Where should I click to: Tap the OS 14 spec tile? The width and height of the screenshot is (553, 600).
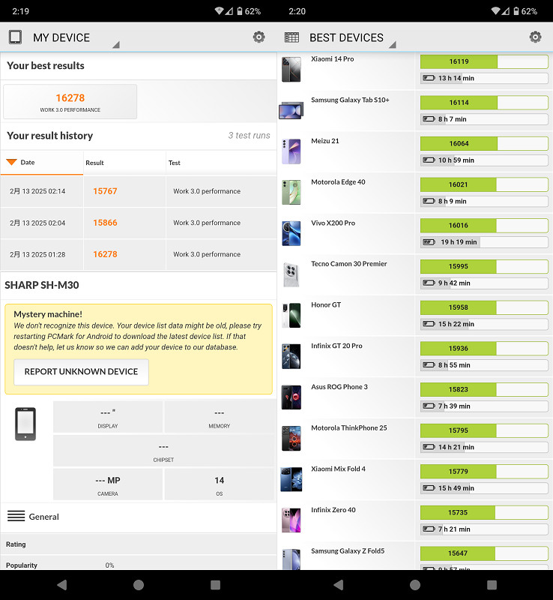219,484
